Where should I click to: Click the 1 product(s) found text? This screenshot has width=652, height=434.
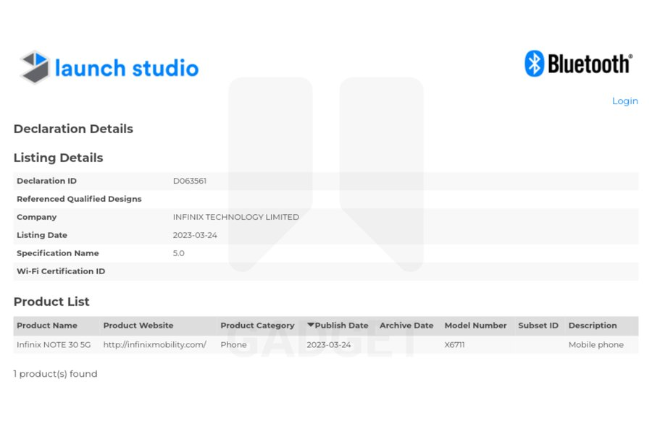55,374
